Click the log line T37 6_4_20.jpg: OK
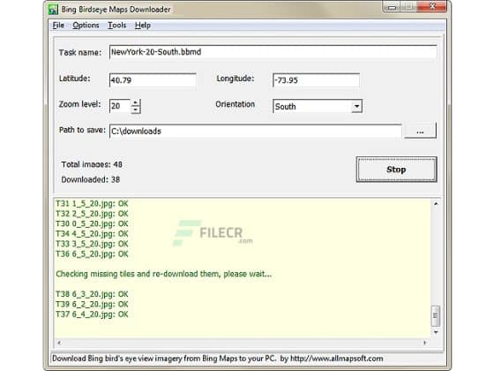The image size is (494, 371). (92, 314)
